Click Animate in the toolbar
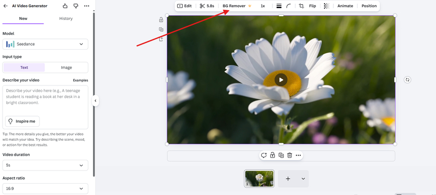 pos(345,6)
